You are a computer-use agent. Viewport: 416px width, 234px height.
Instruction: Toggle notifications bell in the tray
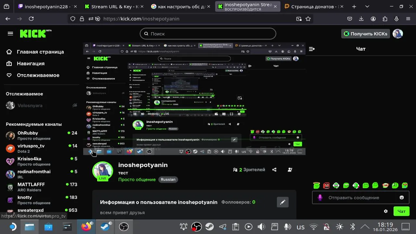[x=184, y=227]
